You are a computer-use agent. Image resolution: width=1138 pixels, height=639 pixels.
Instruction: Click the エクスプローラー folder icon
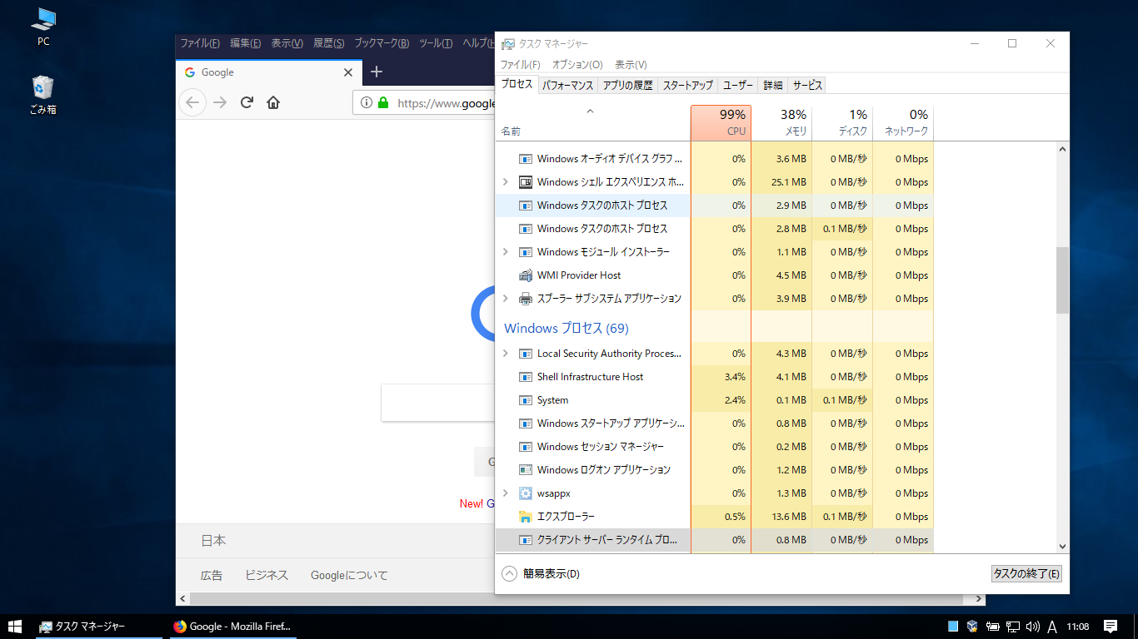[x=526, y=517]
